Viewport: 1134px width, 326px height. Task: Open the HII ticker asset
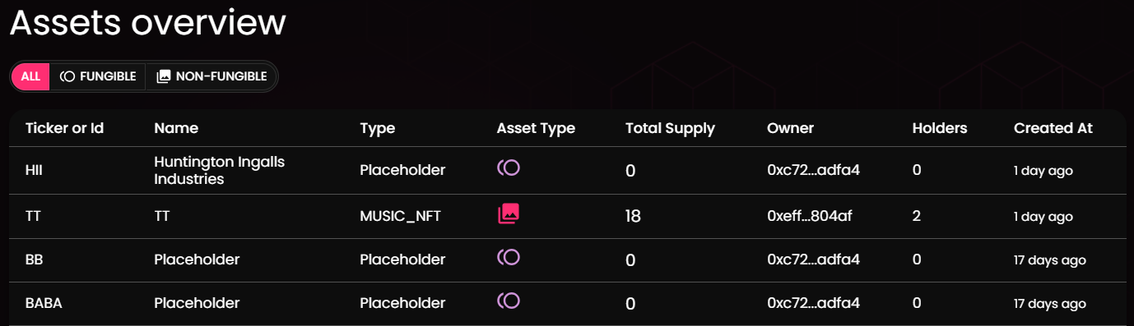point(34,170)
